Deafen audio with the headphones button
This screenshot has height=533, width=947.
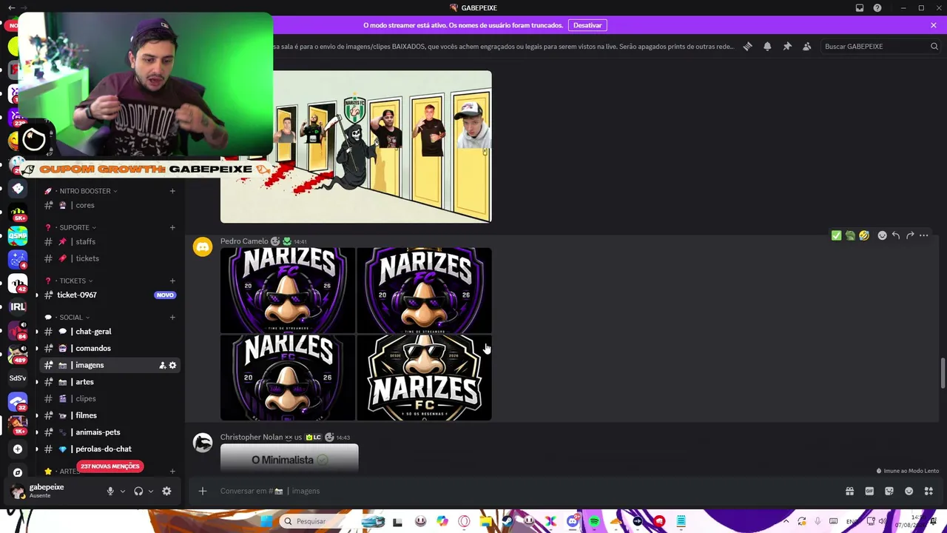tap(138, 491)
